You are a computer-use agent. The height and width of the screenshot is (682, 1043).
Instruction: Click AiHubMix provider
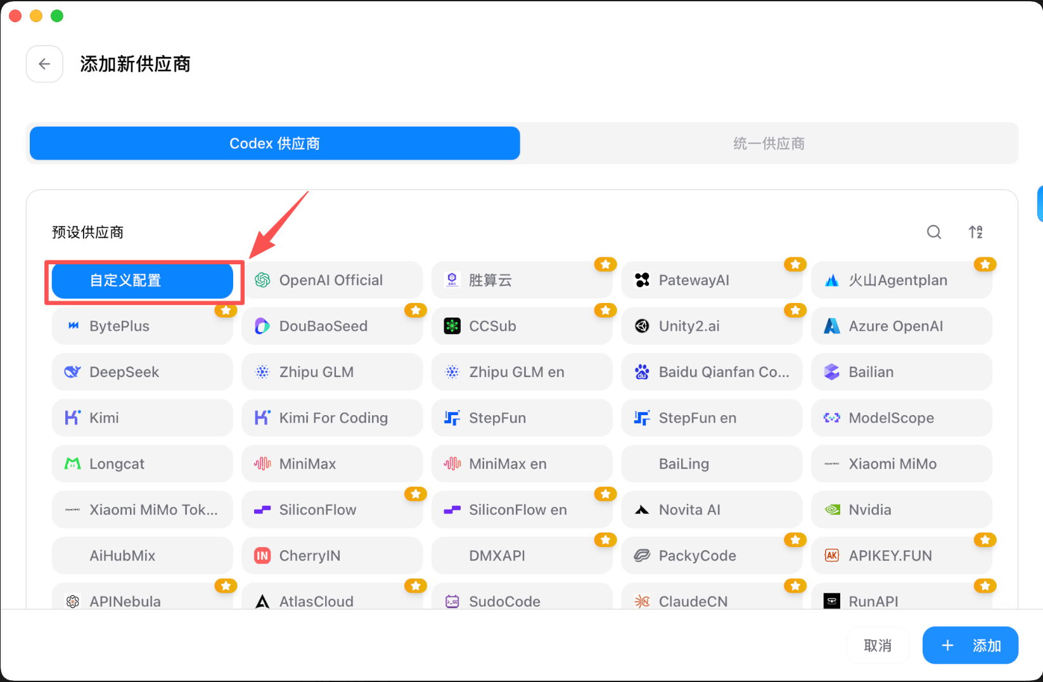[x=143, y=556]
